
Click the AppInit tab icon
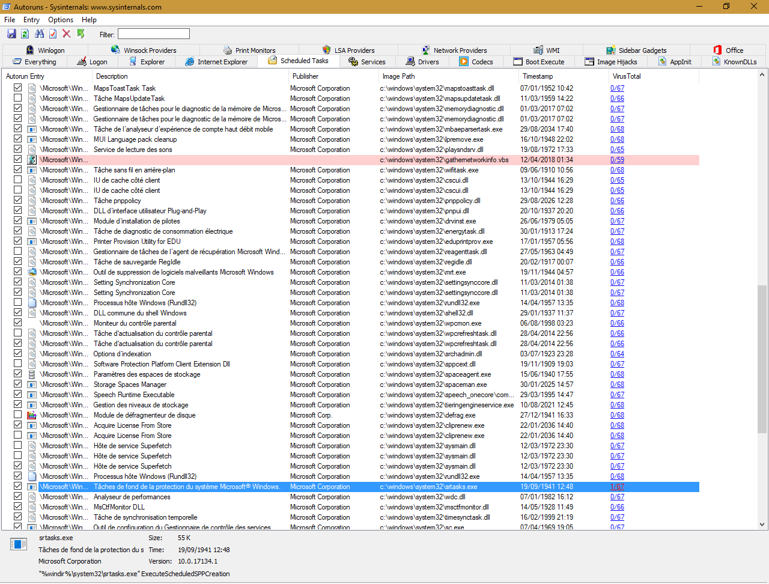[x=663, y=61]
